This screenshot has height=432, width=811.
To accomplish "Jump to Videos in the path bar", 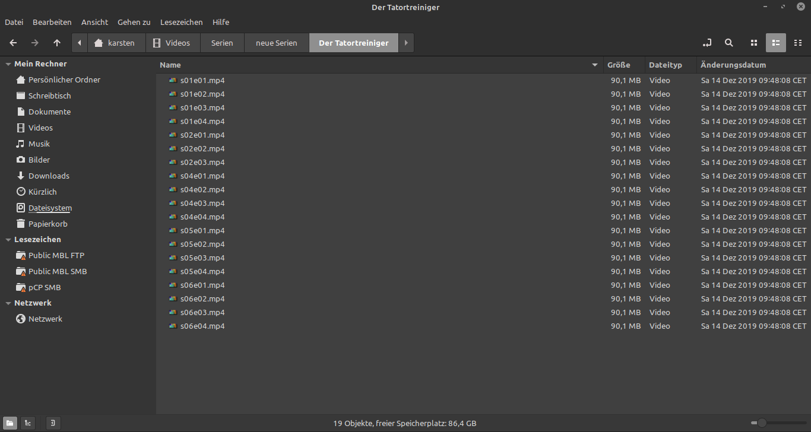I will pos(173,43).
